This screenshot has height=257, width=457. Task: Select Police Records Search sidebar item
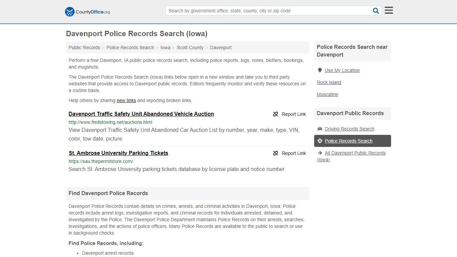point(353,141)
